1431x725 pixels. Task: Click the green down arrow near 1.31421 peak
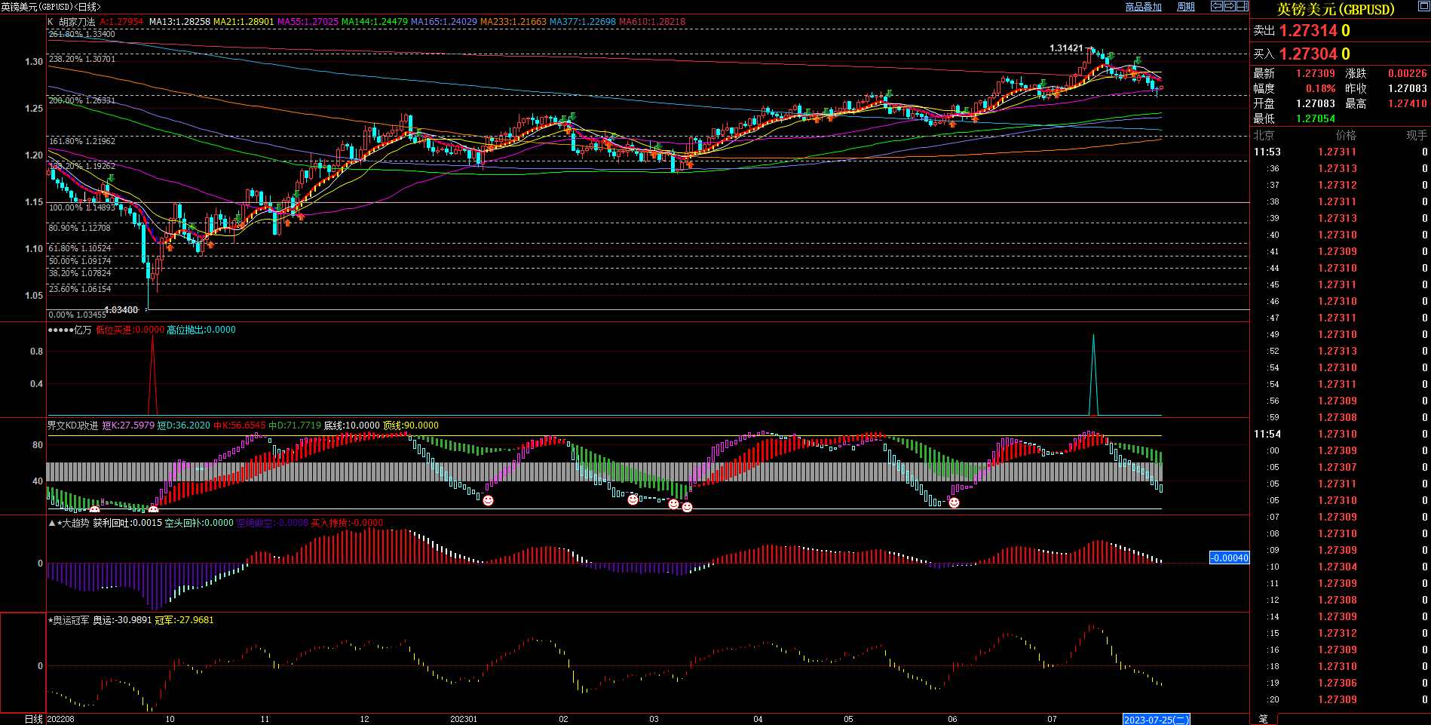pyautogui.click(x=1111, y=57)
